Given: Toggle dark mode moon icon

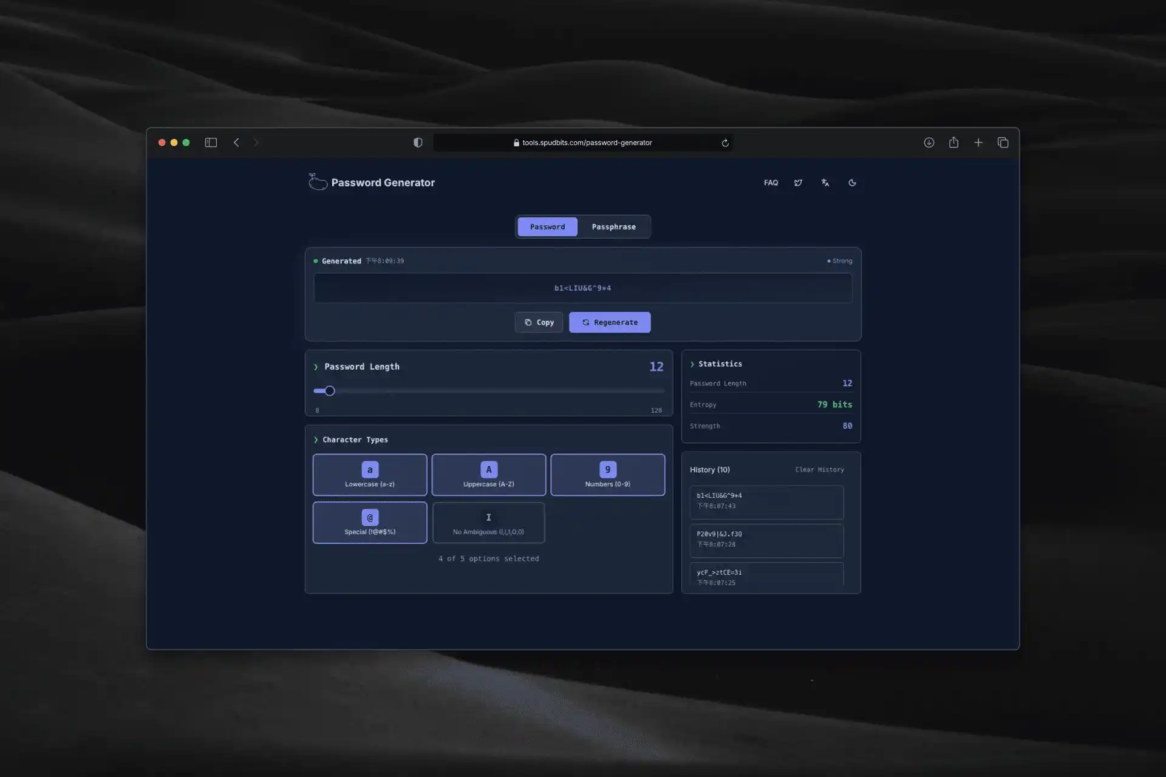Looking at the screenshot, I should pyautogui.click(x=852, y=183).
